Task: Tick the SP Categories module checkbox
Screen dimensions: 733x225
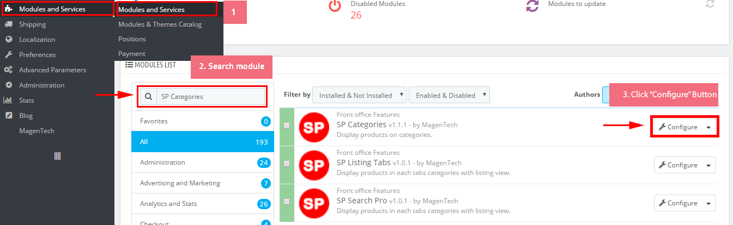Action: [287, 126]
